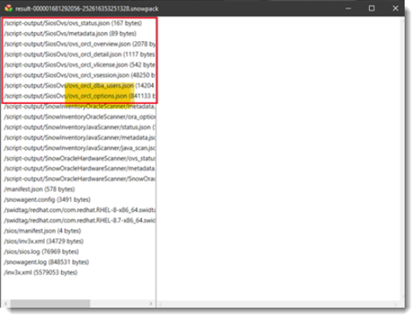The height and width of the screenshot is (320, 417).
Task: Select SiosOvs/ovs_status.json file entry
Action: (73, 23)
